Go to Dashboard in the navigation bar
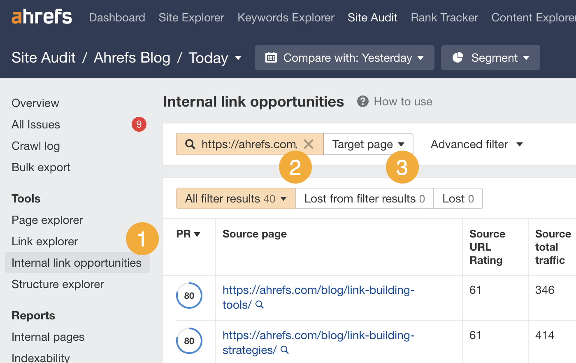Viewport: 576px width, 363px height. click(117, 17)
